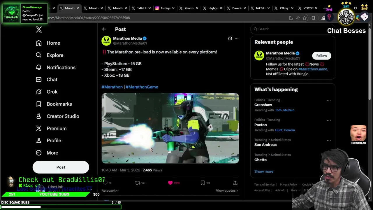Click the Marathon Media avatar in Relevant people

point(259,55)
